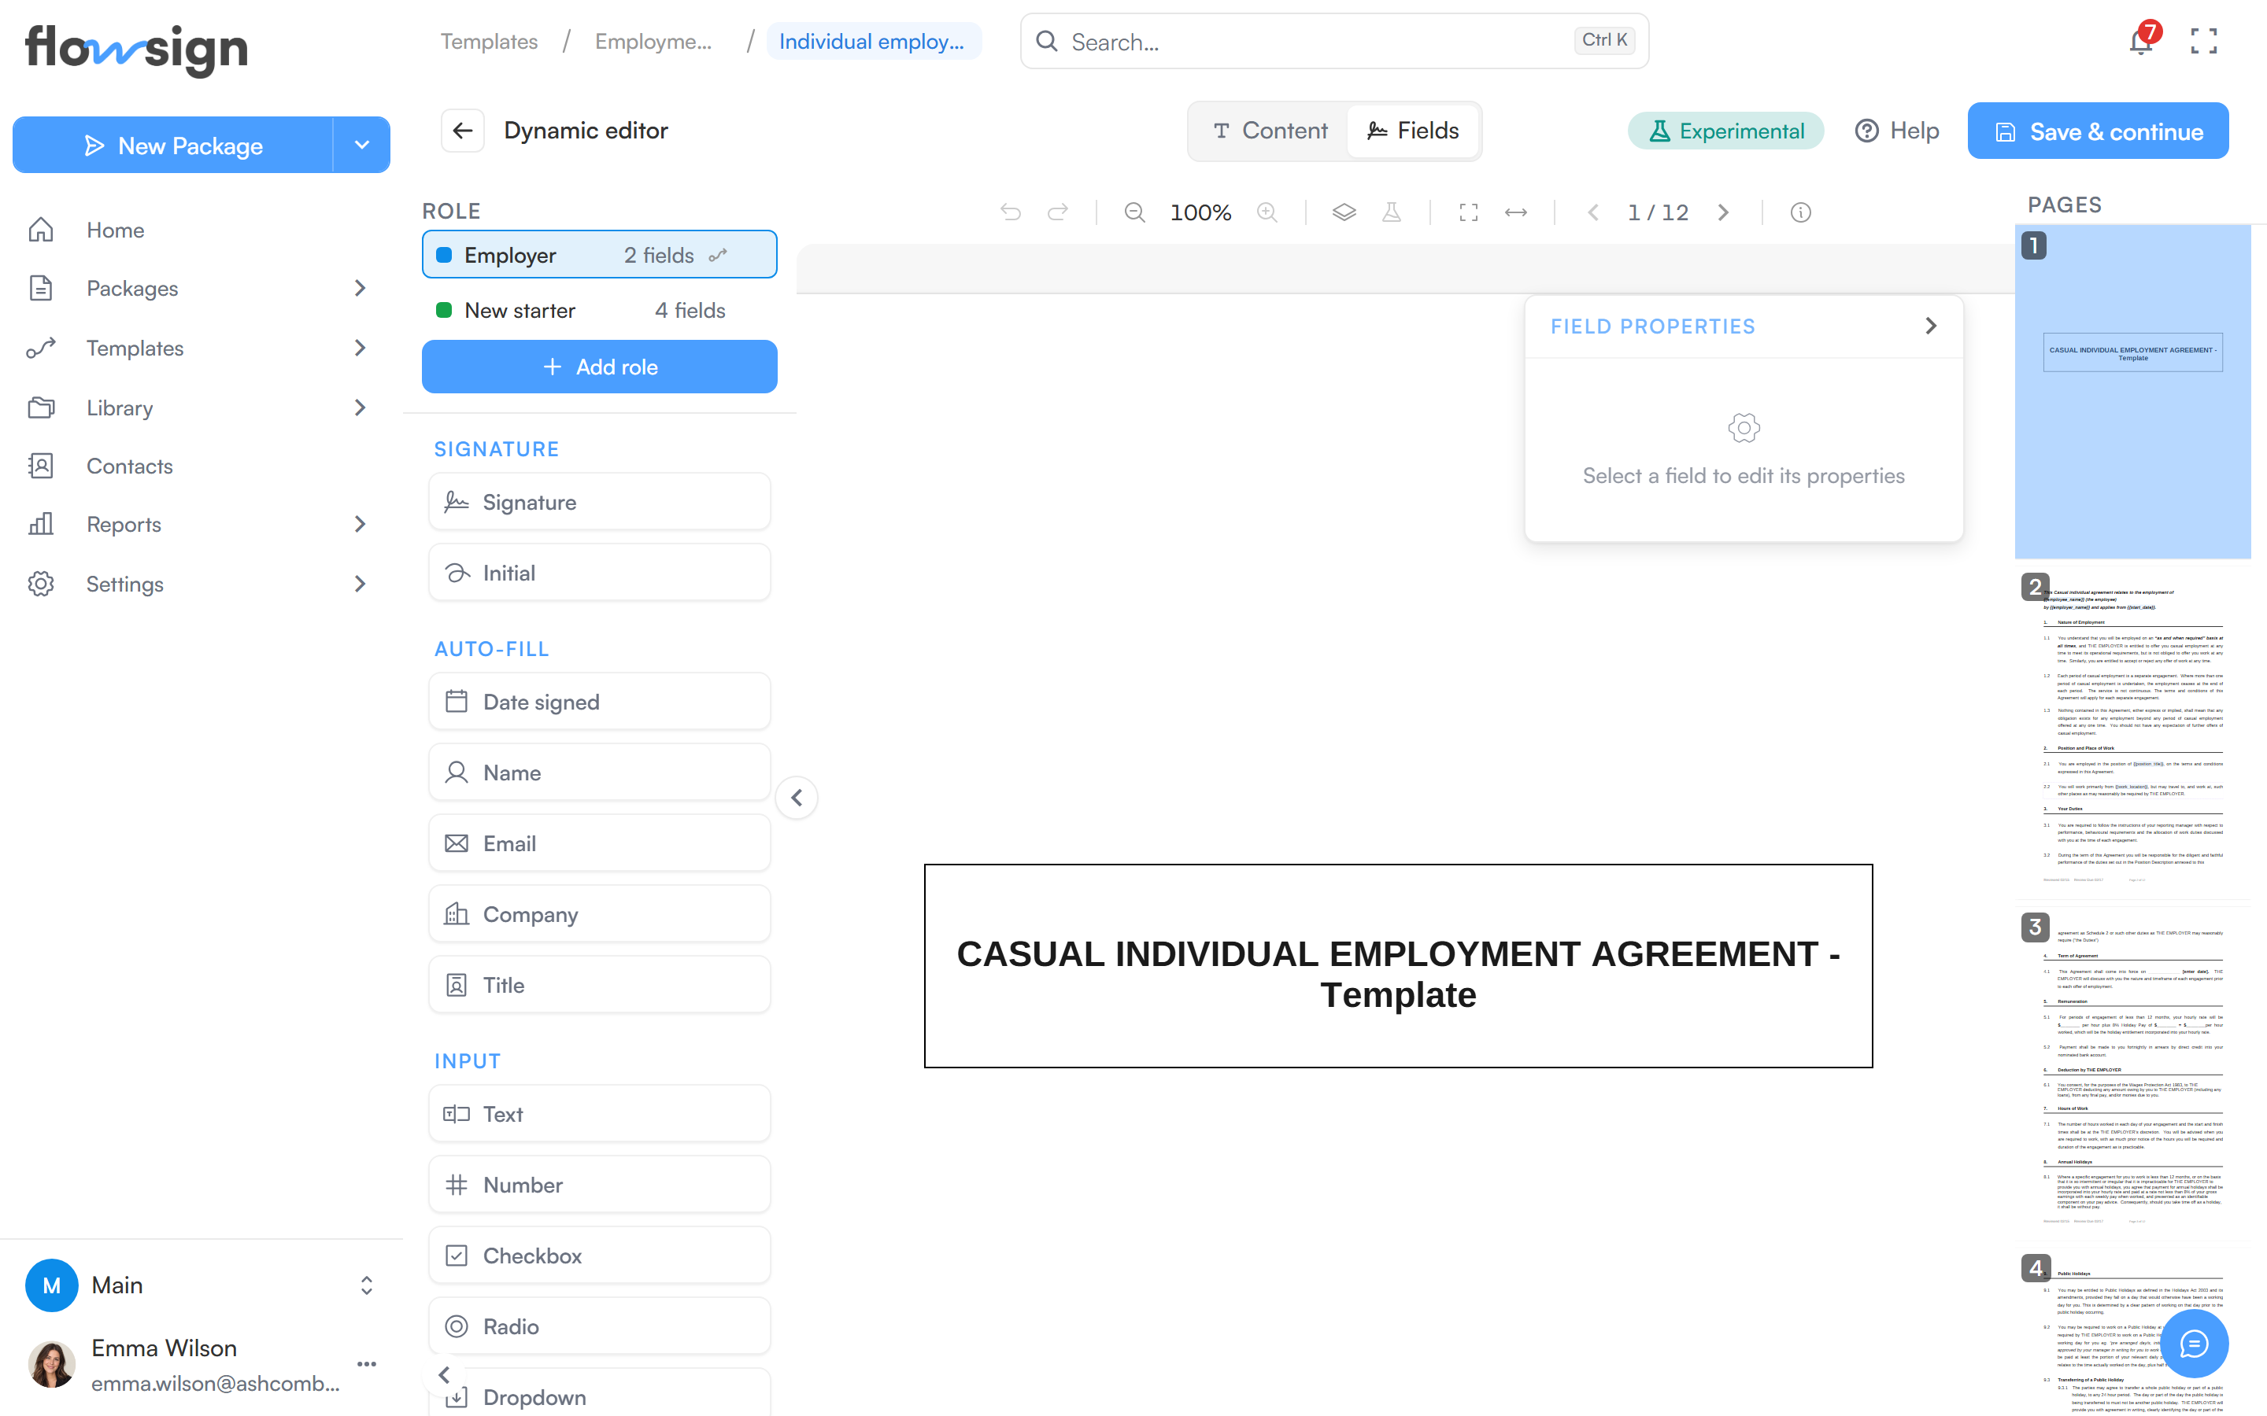Switch to the Fields tab
The width and height of the screenshot is (2267, 1416).
tap(1413, 130)
